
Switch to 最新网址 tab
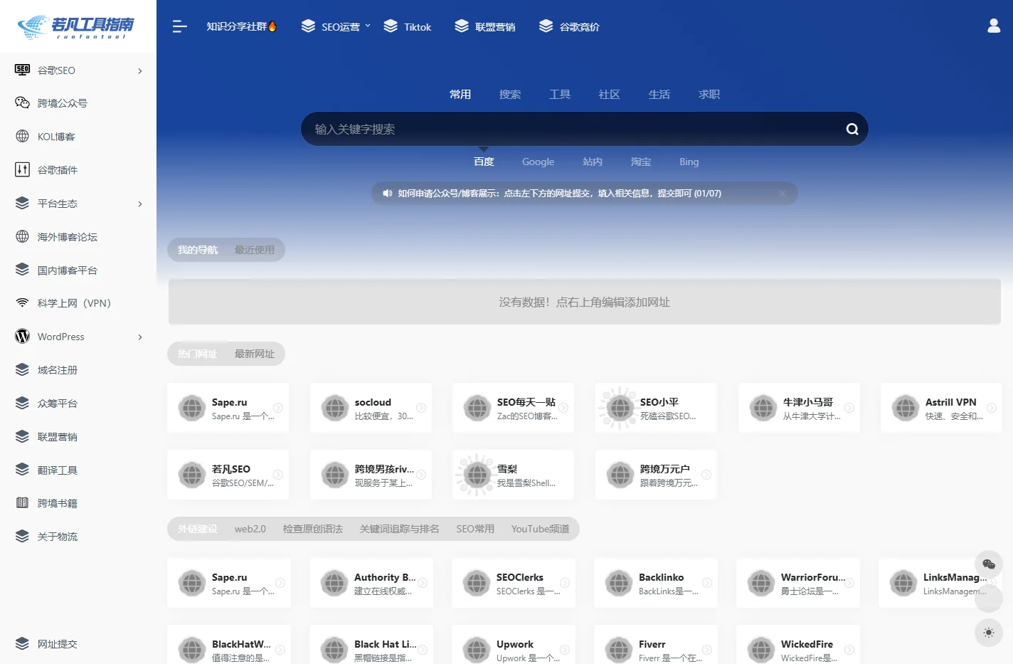point(255,354)
